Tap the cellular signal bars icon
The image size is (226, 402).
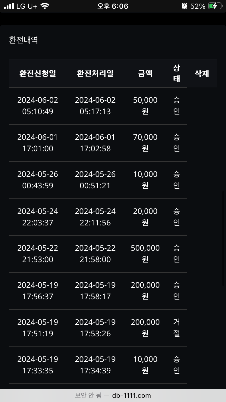pyautogui.click(x=9, y=6)
